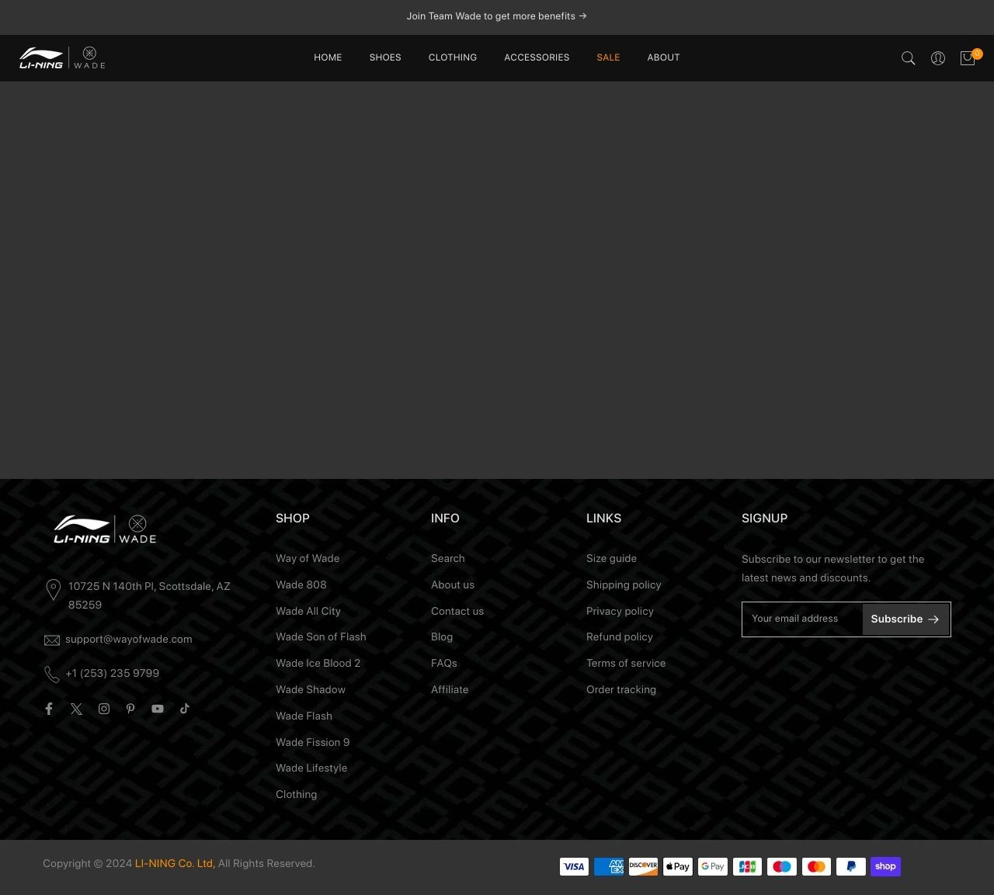
Task: Open the footer Clothing link
Action: coord(297,795)
